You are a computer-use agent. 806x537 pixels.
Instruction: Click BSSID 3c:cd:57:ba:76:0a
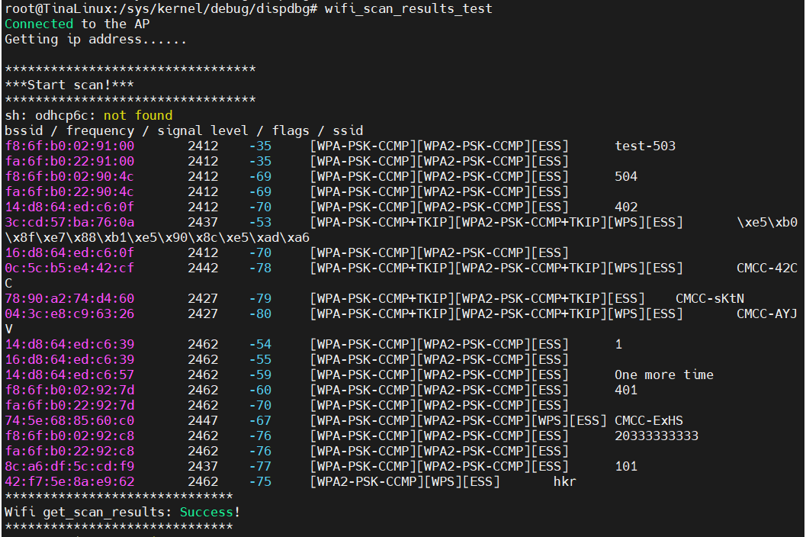click(69, 222)
